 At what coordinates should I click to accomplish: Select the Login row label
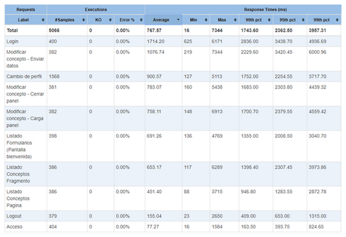(x=12, y=41)
